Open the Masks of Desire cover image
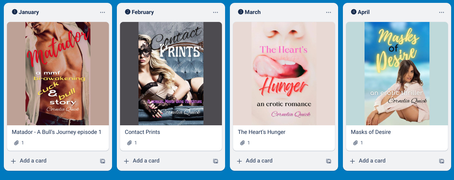Image resolution: width=454 pixels, height=180 pixels. tap(397, 73)
